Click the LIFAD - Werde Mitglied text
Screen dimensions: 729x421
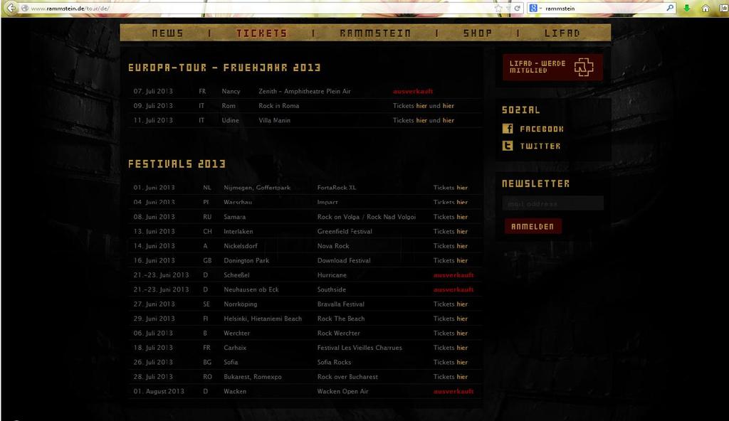click(537, 67)
